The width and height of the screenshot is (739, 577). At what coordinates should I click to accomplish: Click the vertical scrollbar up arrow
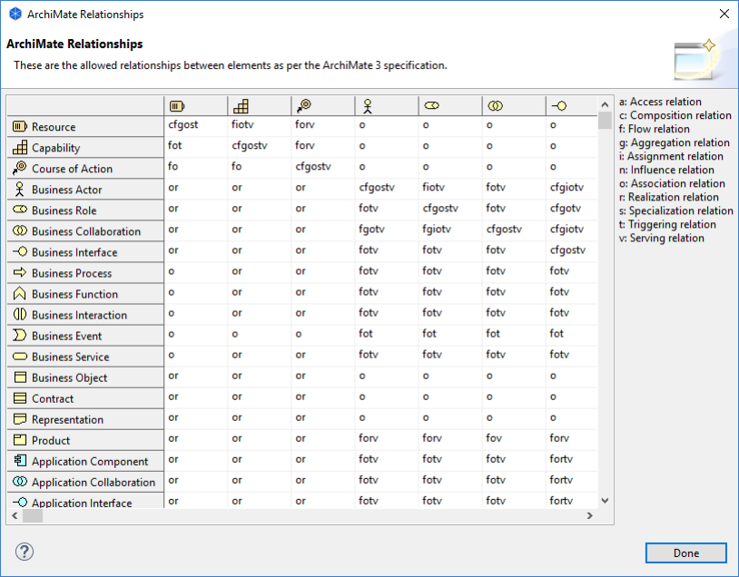606,103
